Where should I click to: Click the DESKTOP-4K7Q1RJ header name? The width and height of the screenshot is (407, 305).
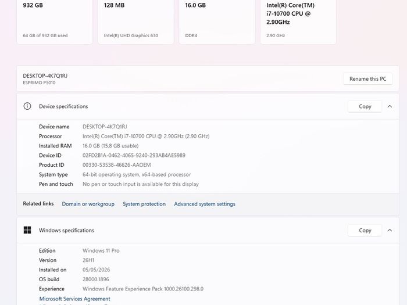45,76
